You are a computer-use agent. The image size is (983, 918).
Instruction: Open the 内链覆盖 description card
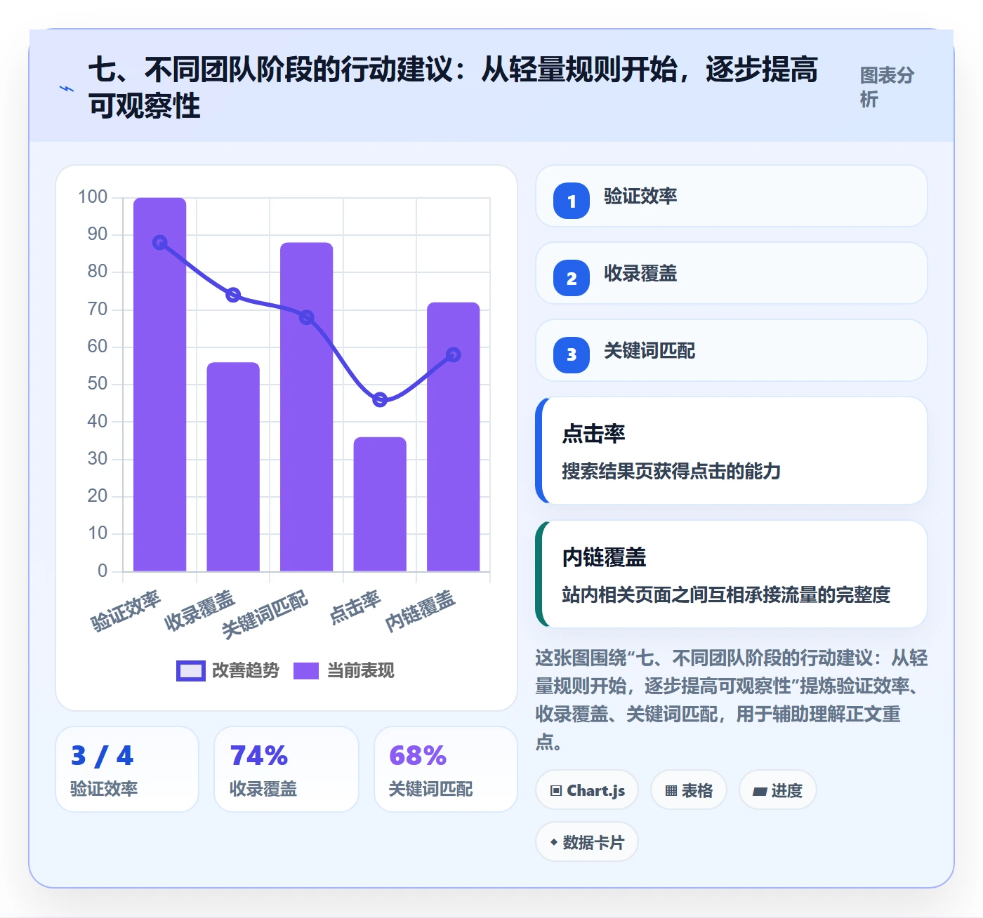point(732,574)
